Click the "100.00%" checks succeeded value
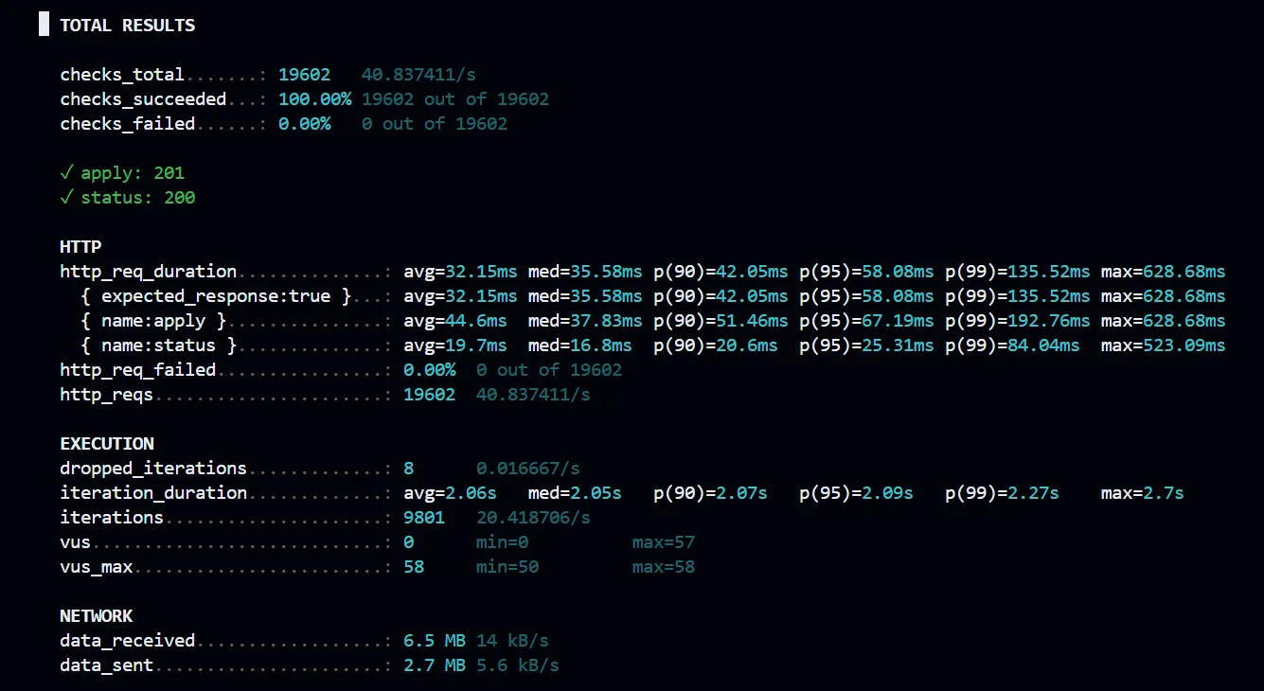 click(314, 99)
